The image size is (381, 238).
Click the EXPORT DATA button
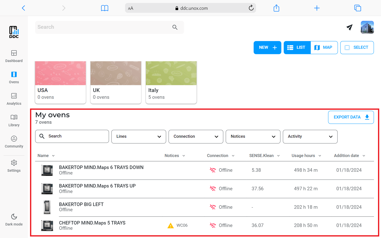(x=351, y=117)
